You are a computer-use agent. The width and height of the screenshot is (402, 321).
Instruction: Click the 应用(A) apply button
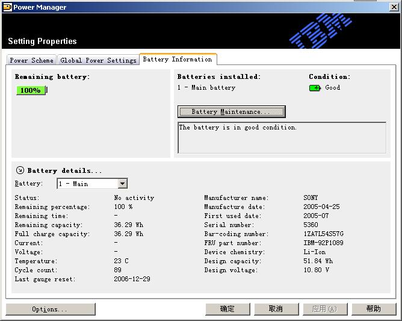coord(324,309)
